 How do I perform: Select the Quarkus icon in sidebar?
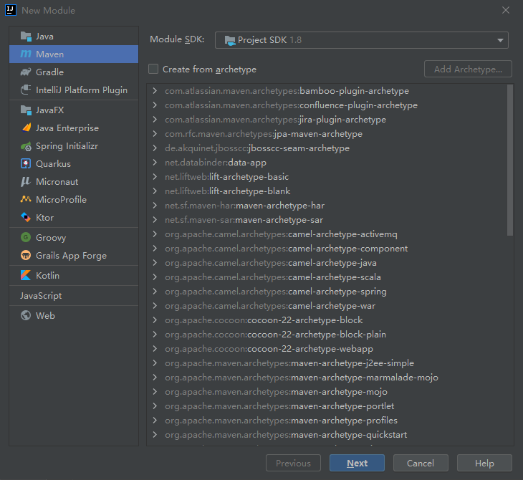(26, 164)
